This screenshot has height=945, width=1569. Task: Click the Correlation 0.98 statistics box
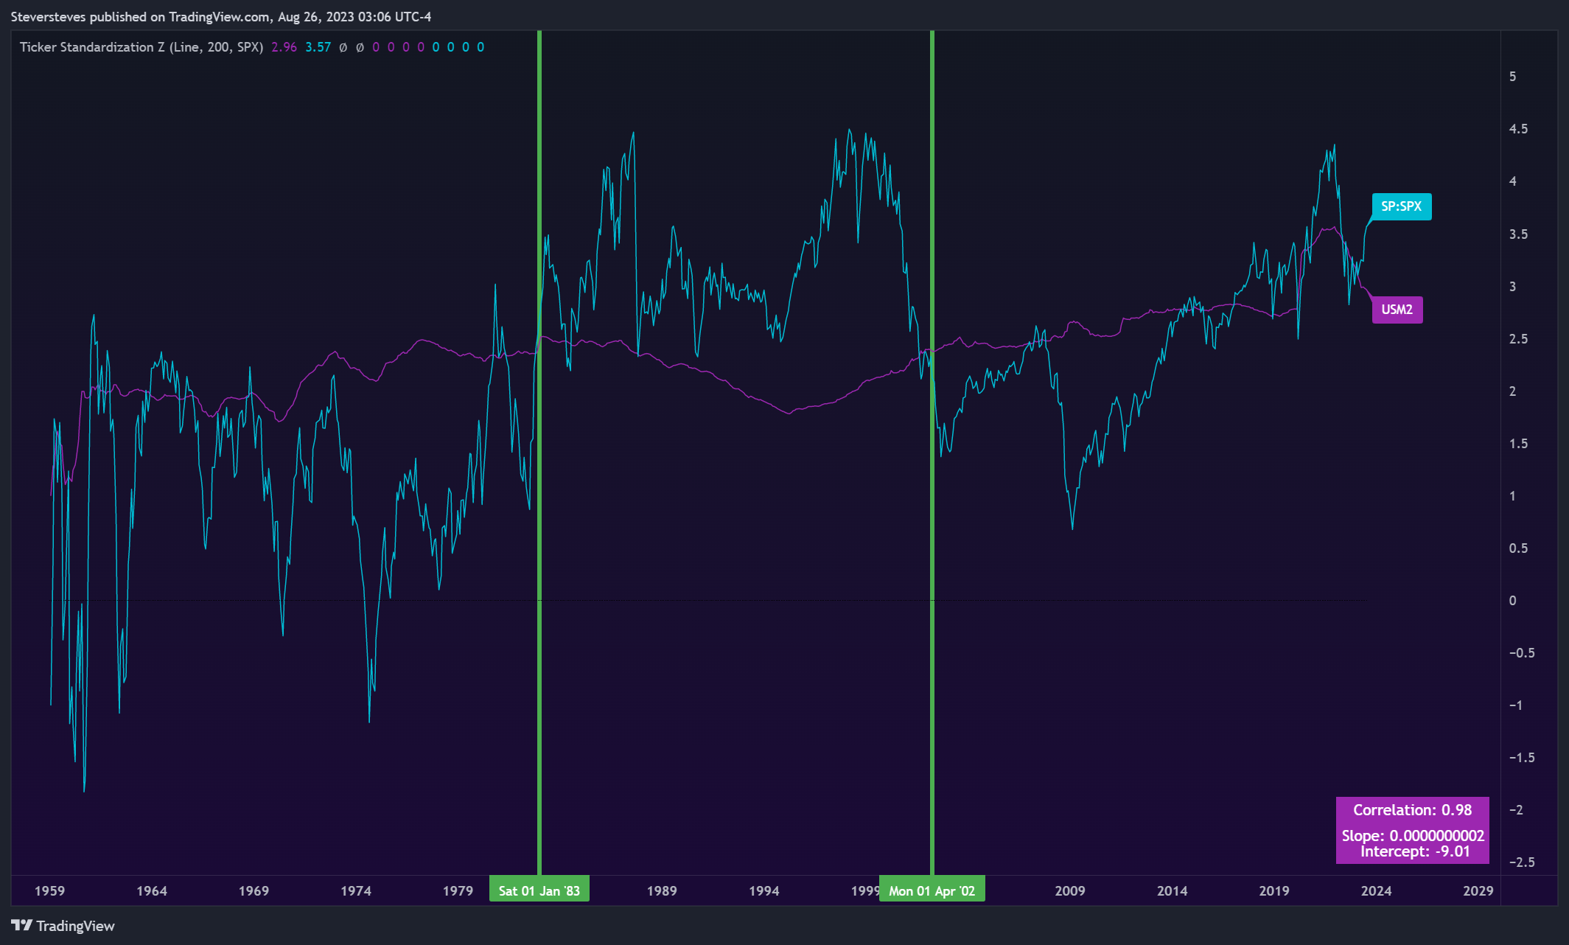point(1412,830)
